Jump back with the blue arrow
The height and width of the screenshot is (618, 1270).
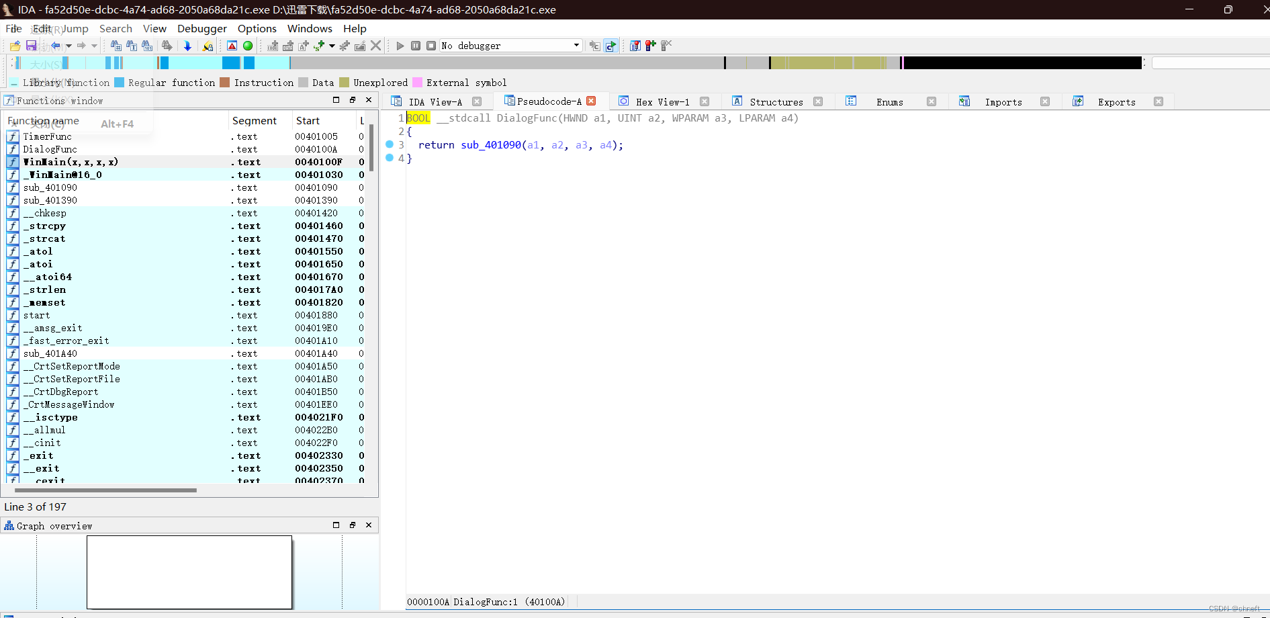[56, 46]
